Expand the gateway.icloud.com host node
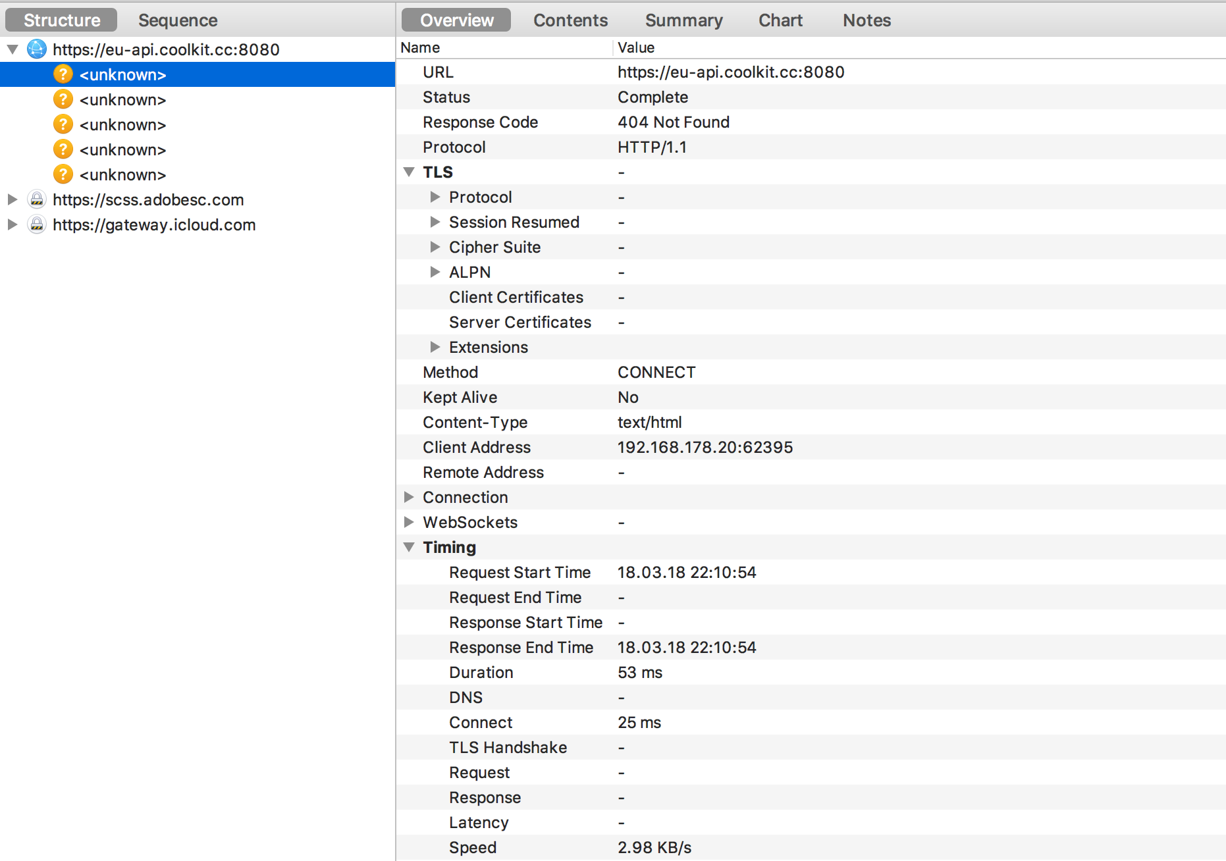Image resolution: width=1226 pixels, height=861 pixels. tap(13, 224)
